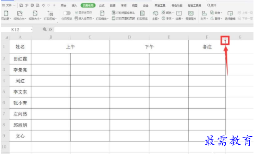Select the cell containing 文心
This screenshot has width=256, height=154.
20,136
